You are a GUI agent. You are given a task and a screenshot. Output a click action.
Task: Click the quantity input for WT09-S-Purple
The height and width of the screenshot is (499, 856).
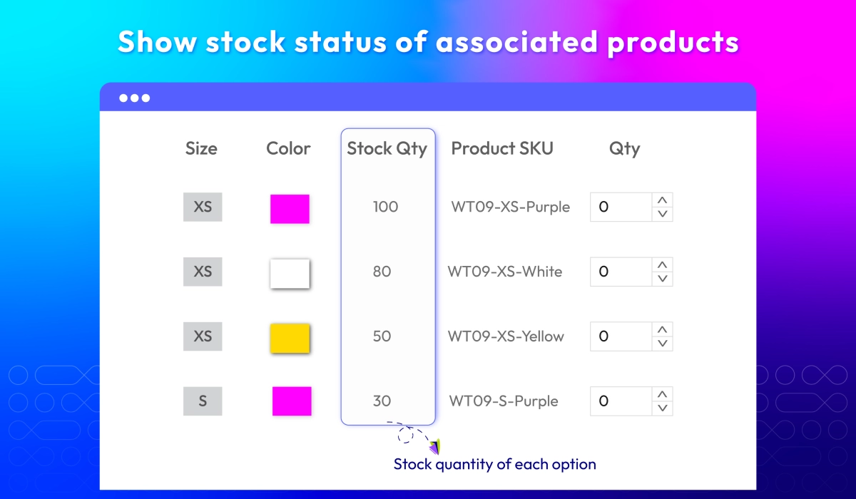pyautogui.click(x=621, y=401)
